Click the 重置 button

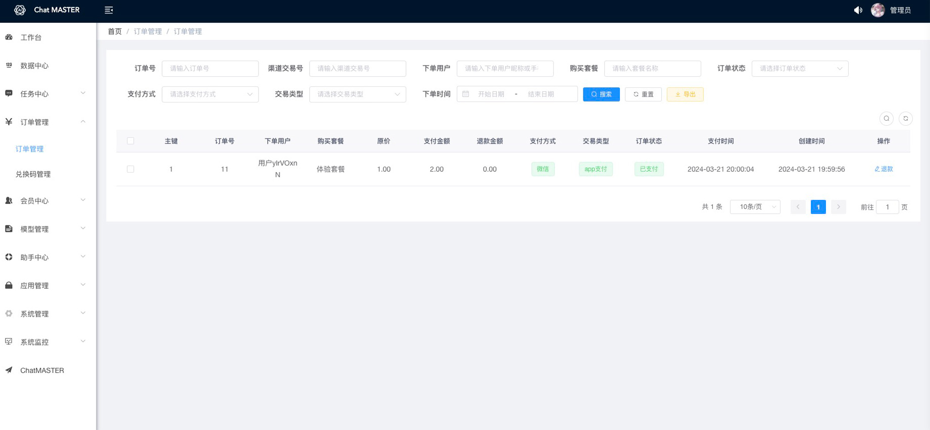click(643, 94)
